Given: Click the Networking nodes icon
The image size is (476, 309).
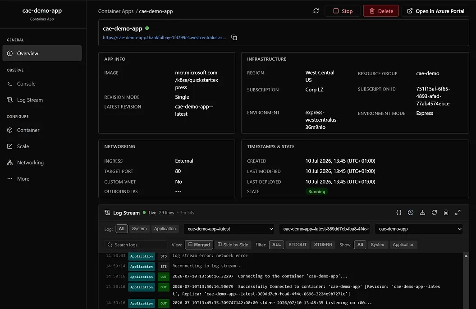Looking at the screenshot, I should pyautogui.click(x=10, y=163).
